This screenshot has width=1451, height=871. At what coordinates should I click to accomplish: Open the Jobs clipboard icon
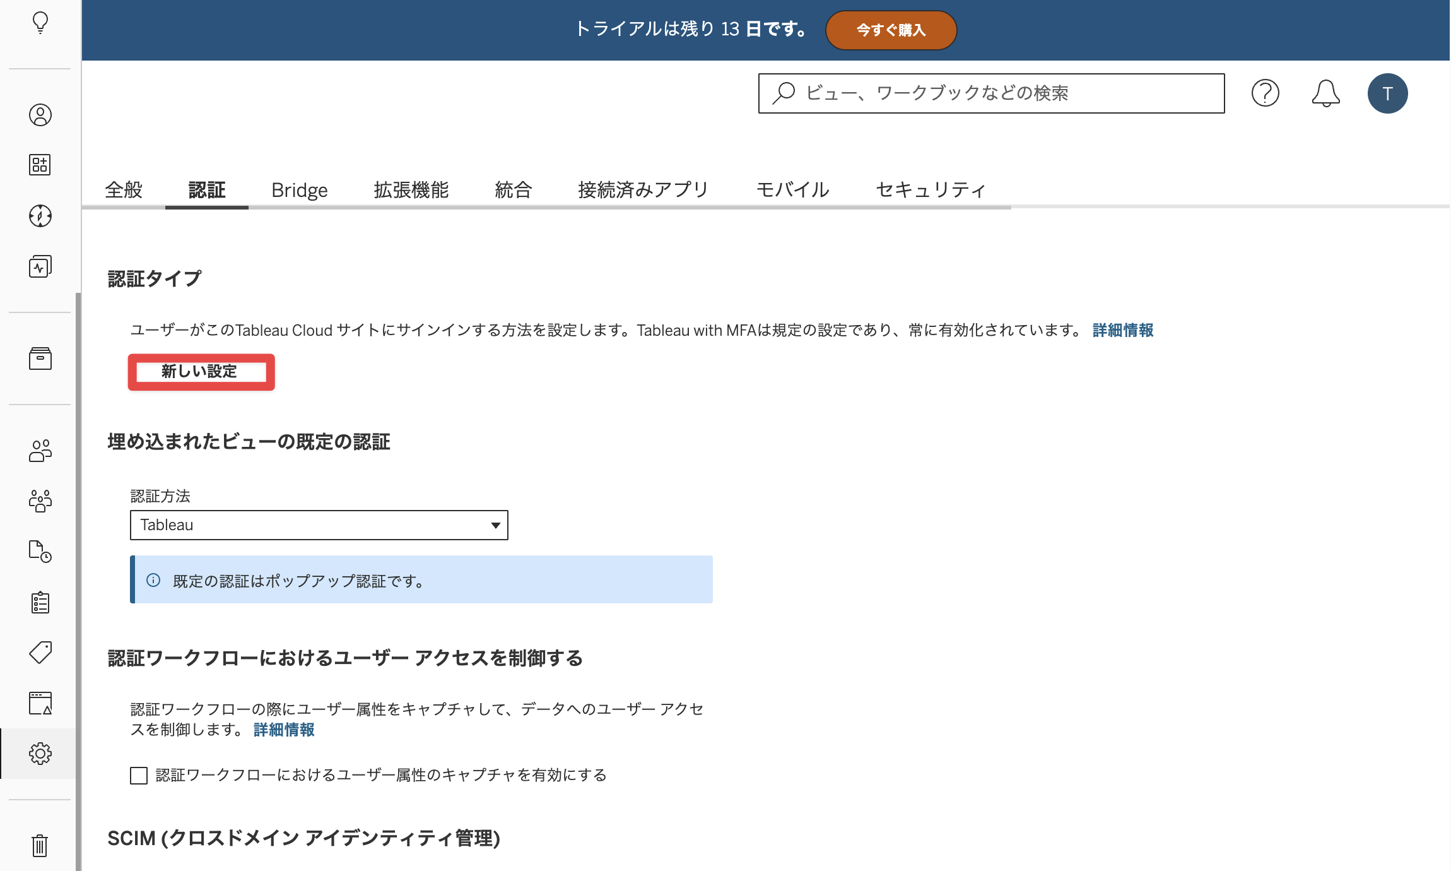point(40,602)
